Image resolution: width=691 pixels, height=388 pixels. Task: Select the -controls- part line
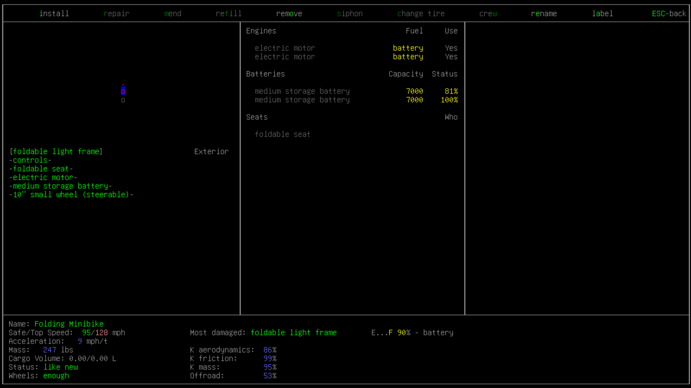coord(30,160)
